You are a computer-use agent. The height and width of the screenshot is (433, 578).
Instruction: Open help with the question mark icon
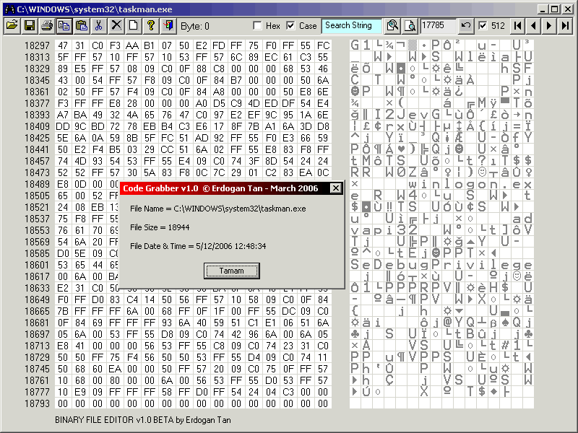coord(151,25)
